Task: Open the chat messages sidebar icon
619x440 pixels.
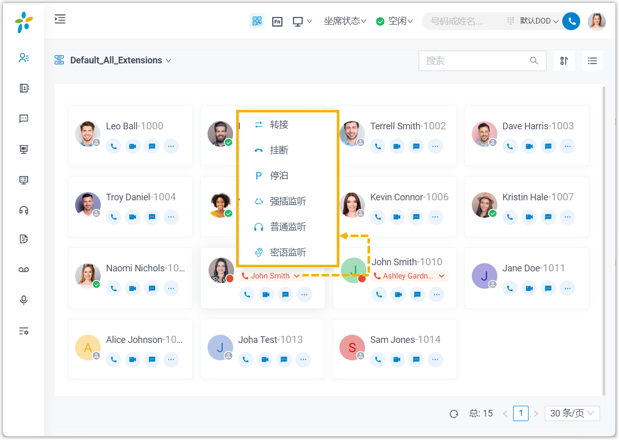Action: 24,119
